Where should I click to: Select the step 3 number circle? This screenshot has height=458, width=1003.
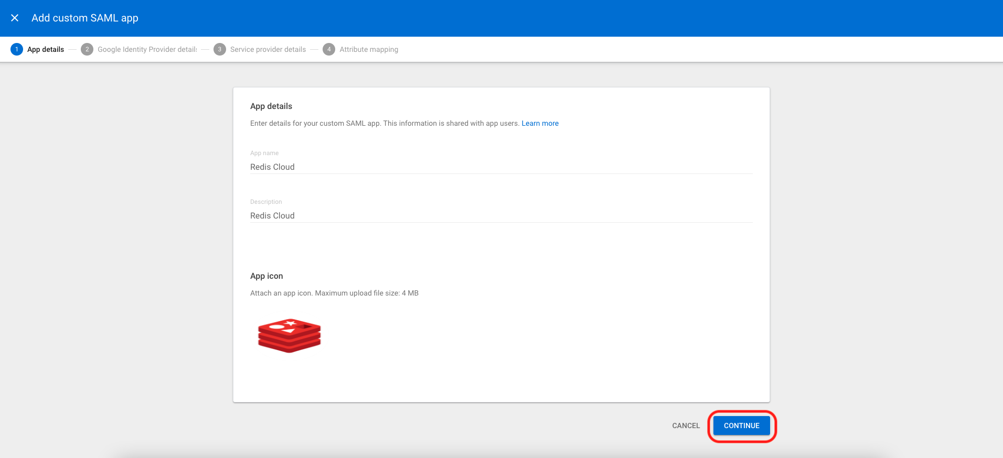click(220, 49)
